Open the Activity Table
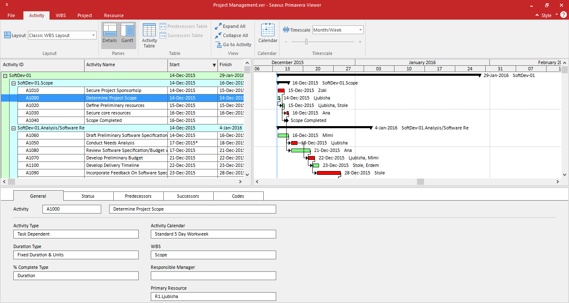Screen dimensions: 569x303 point(149,35)
